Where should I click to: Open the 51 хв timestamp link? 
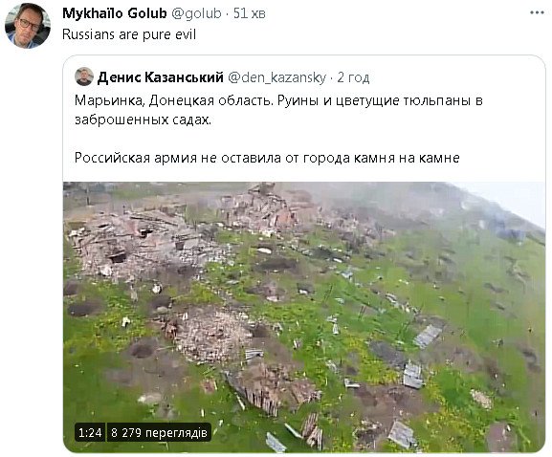[x=250, y=13]
